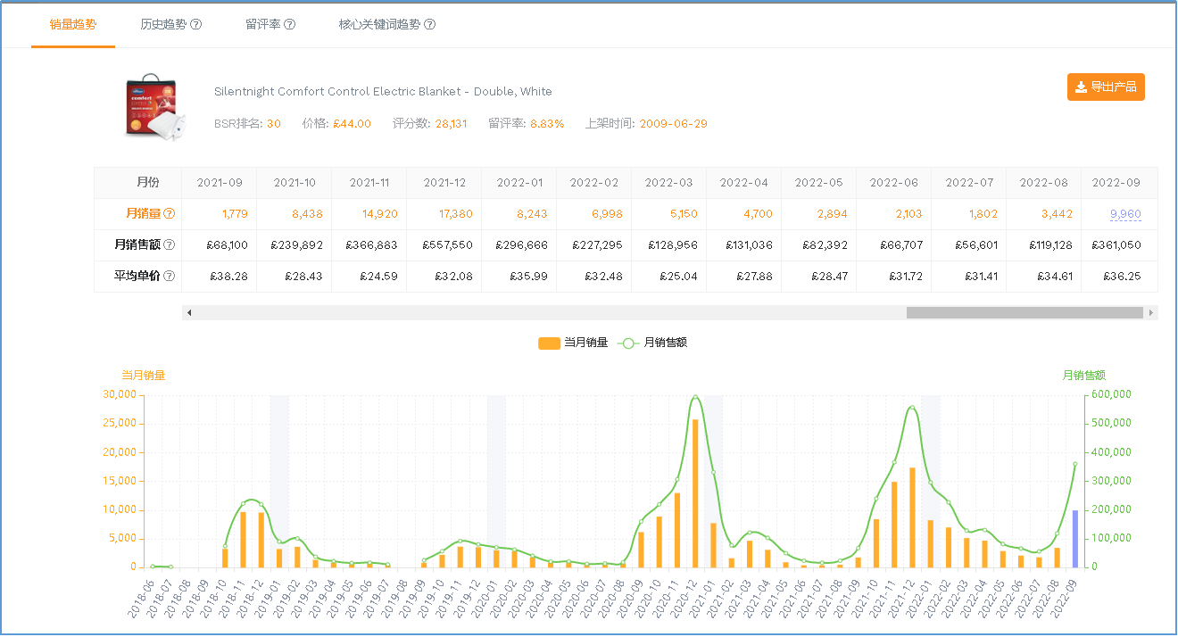Open Silentnight Electric Blanket product title
The width and height of the screenshot is (1178, 637).
(383, 91)
